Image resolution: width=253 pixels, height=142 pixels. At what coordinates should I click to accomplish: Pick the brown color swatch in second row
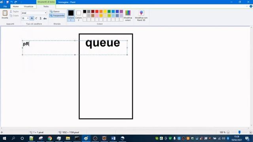pos(93,15)
